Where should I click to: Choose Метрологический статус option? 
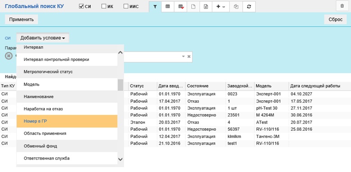pyautogui.click(x=67, y=72)
